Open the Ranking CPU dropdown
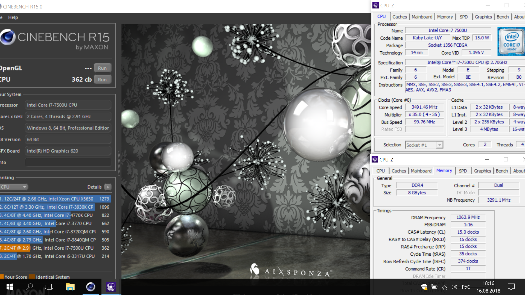525x295 pixels. (14, 187)
